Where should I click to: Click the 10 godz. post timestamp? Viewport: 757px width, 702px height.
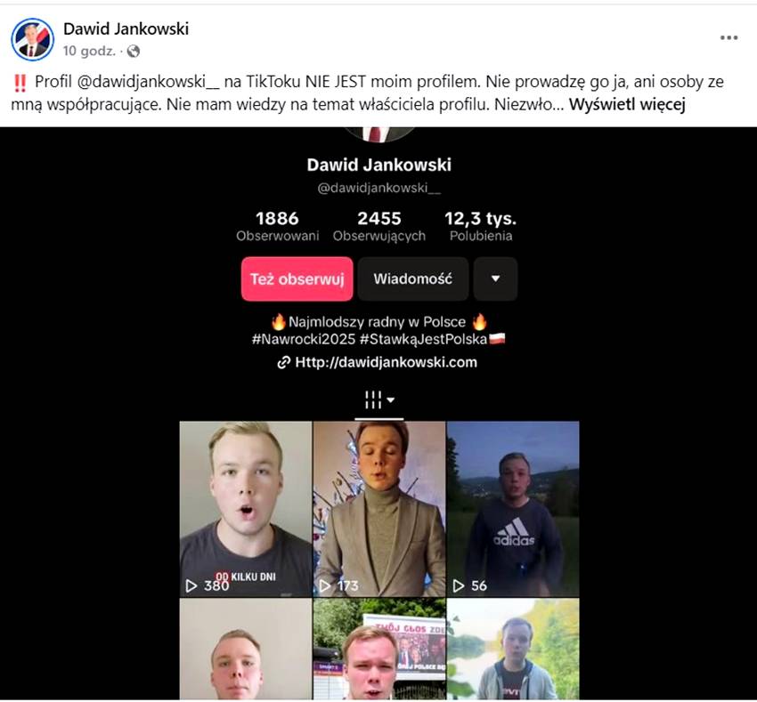click(x=89, y=51)
